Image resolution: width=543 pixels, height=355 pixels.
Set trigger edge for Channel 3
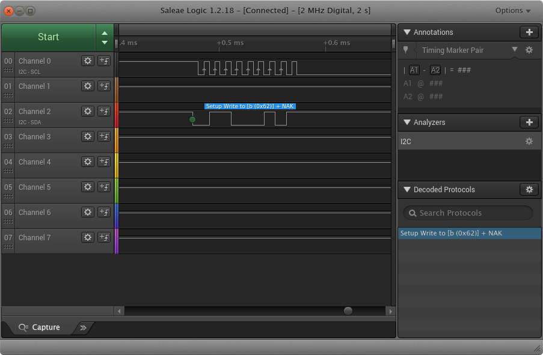click(x=104, y=137)
